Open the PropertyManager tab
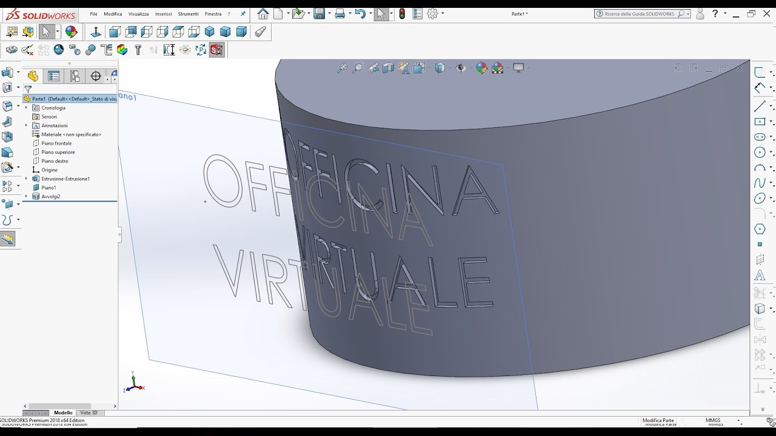The image size is (776, 436). [54, 76]
